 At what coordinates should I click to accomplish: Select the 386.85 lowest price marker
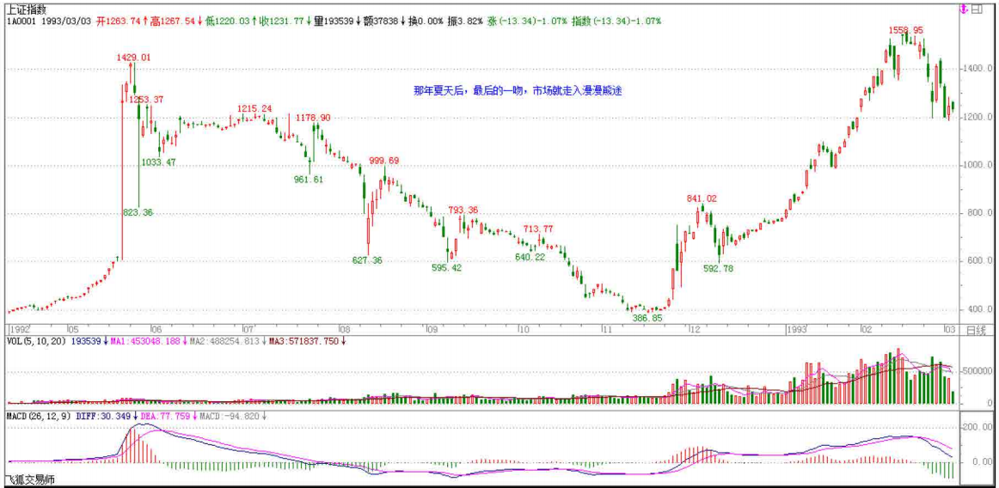click(x=647, y=318)
